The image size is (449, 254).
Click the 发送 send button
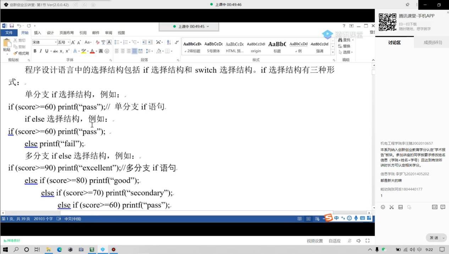[x=434, y=238]
